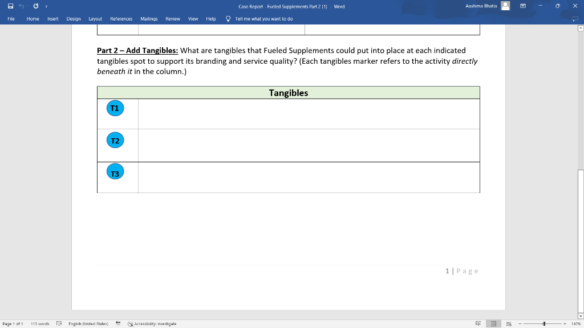584x328 pixels.
Task: Click the zoom slider handle
Action: [x=544, y=324]
